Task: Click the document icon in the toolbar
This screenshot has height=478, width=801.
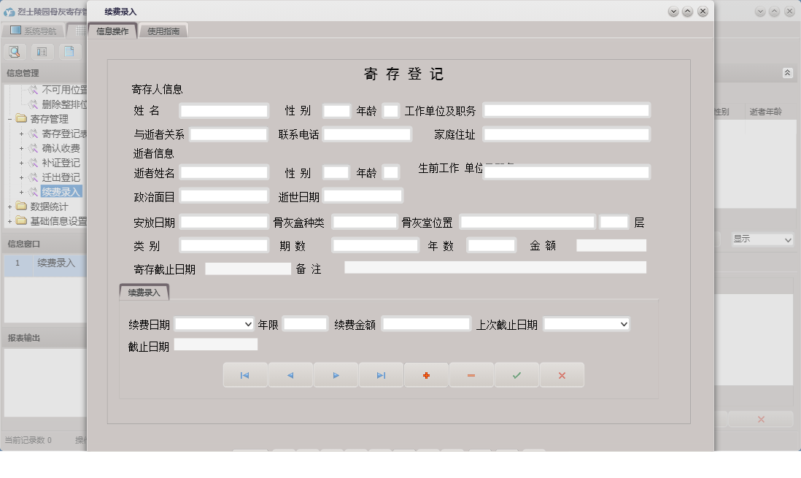Action: tap(69, 51)
